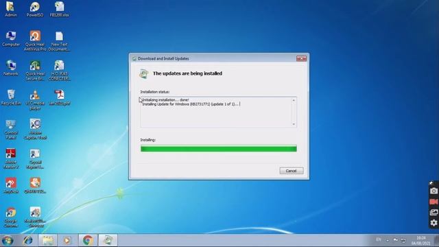Select the FB1200.xlsx file icon

60,9
